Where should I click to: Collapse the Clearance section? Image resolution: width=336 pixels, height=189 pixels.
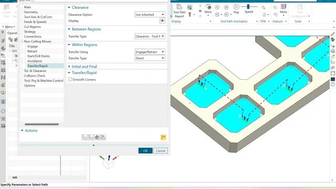point(69,7)
